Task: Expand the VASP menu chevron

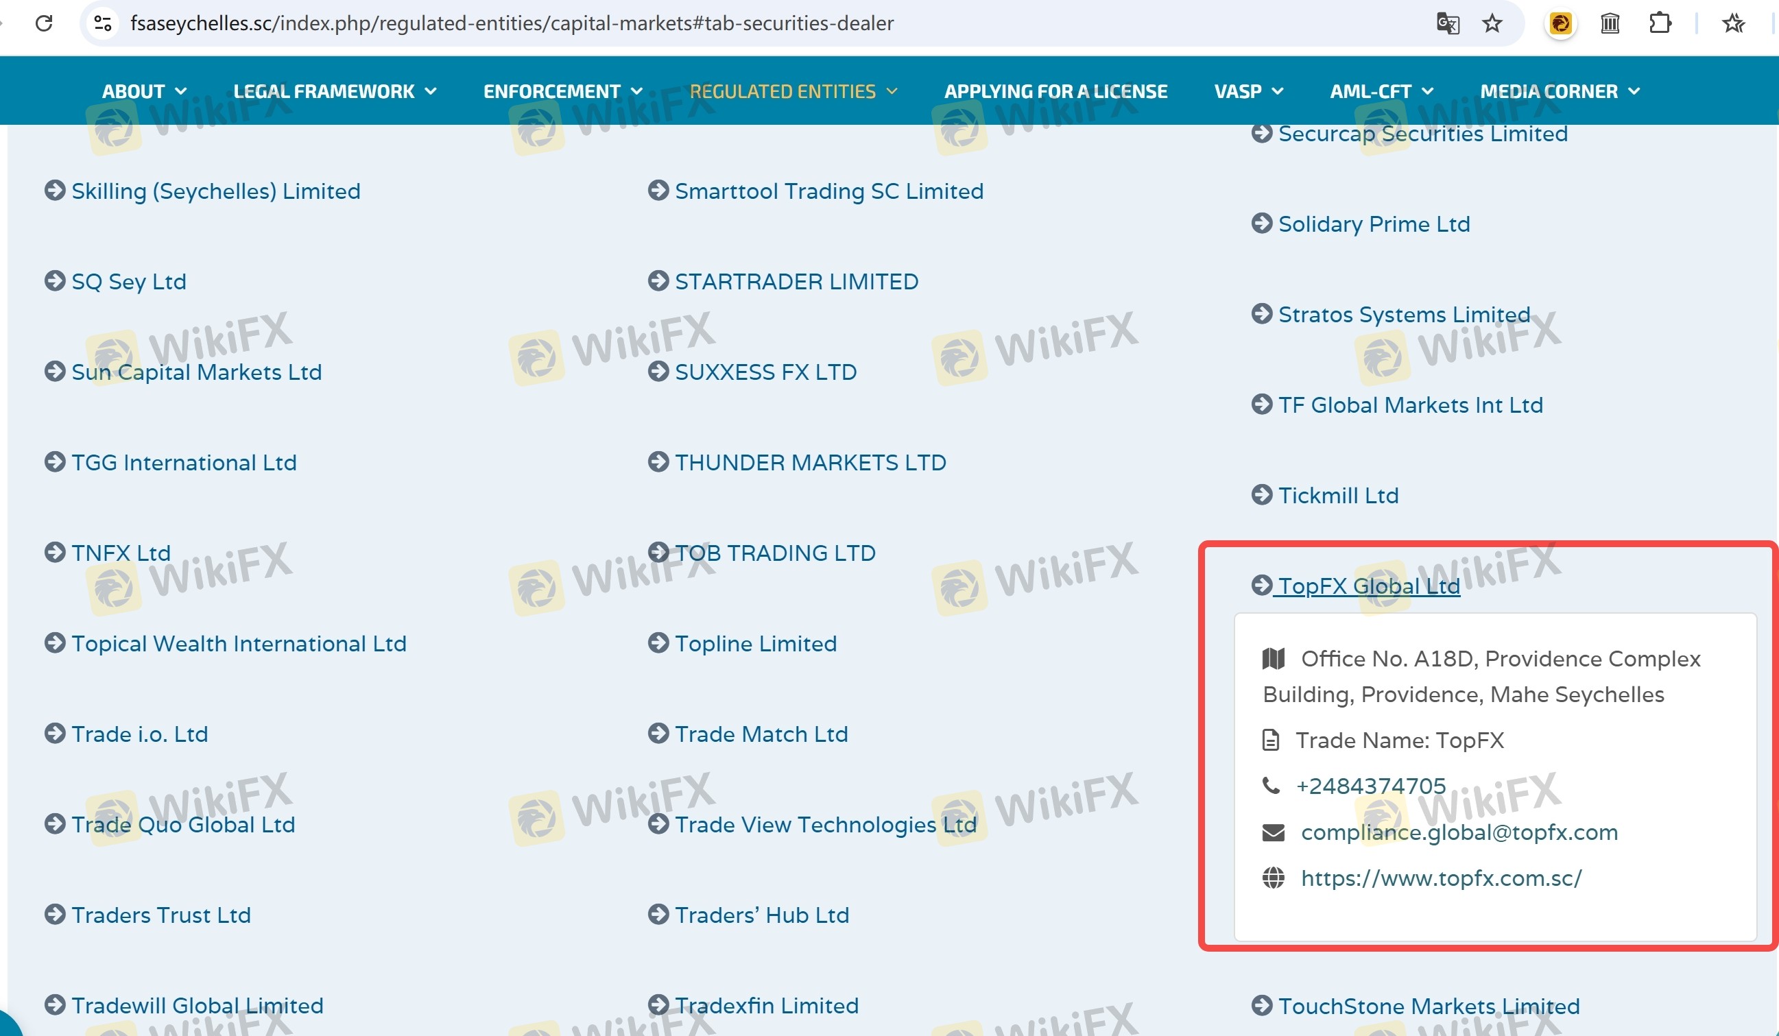Action: click(1277, 91)
